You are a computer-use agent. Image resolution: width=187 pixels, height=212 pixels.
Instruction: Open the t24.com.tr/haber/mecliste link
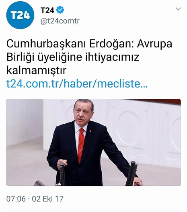[x=77, y=84]
